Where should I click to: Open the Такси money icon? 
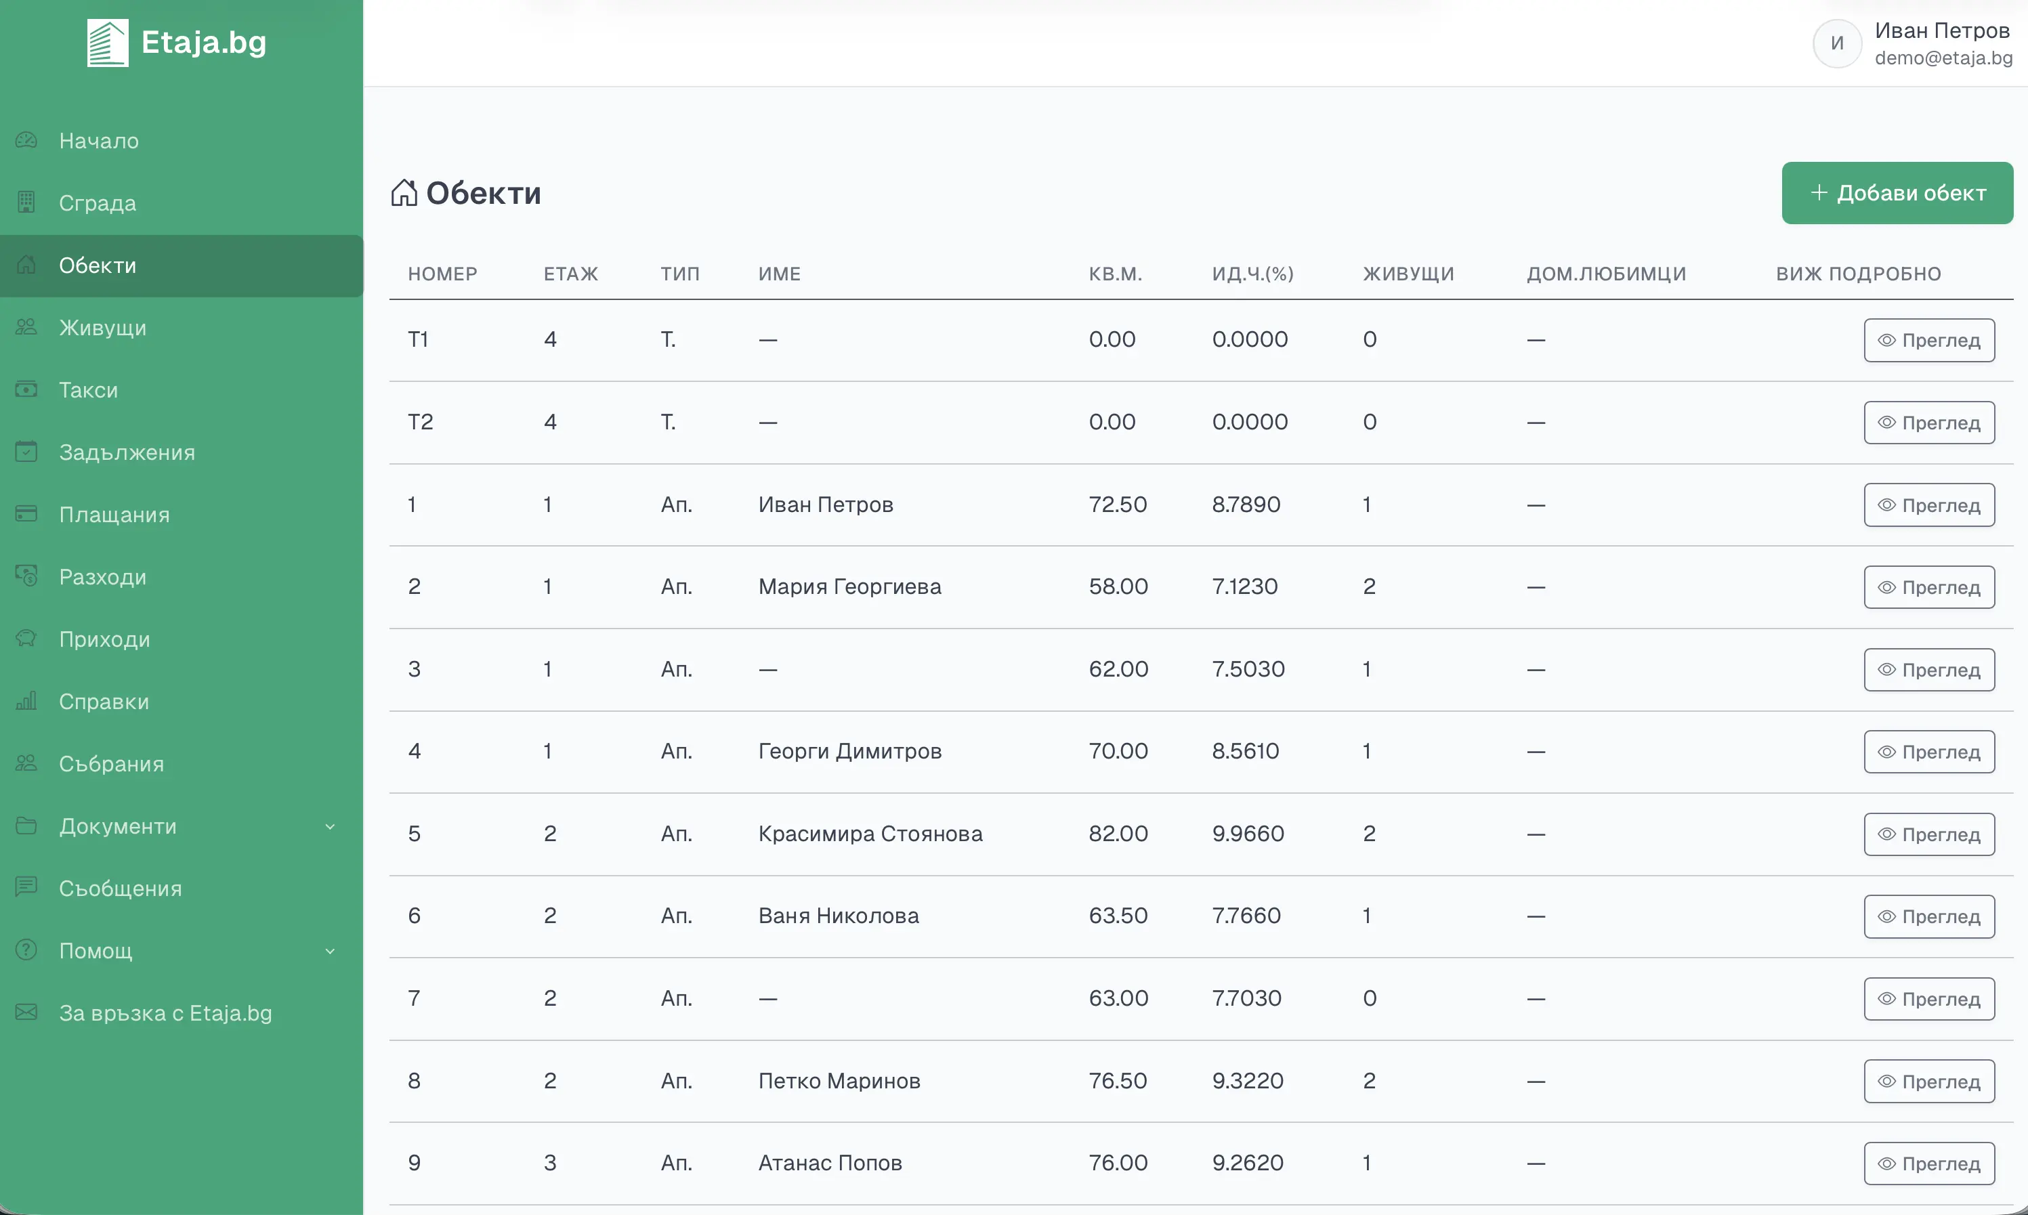[26, 389]
